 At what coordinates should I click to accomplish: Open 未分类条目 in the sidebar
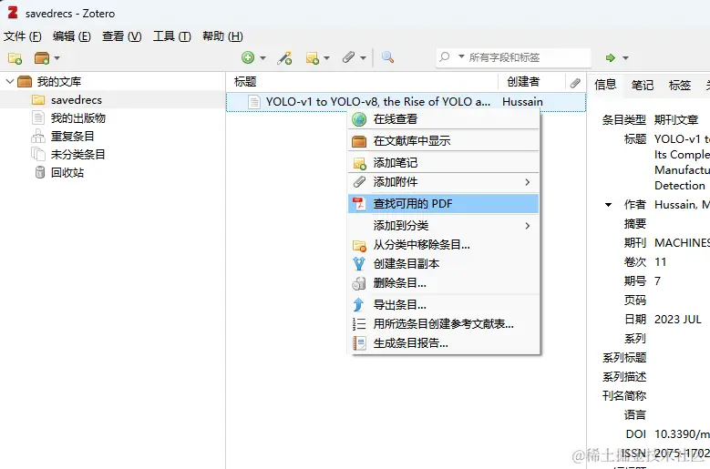point(77,154)
